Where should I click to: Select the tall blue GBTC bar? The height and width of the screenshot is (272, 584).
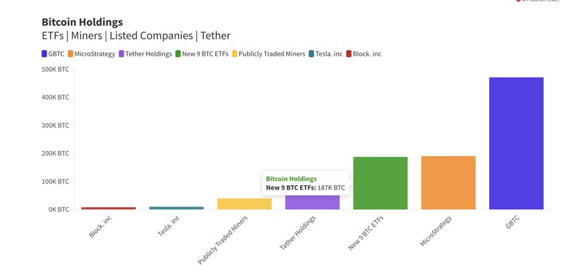(x=517, y=143)
